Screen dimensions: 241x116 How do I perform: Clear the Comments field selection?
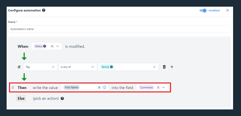(158, 87)
